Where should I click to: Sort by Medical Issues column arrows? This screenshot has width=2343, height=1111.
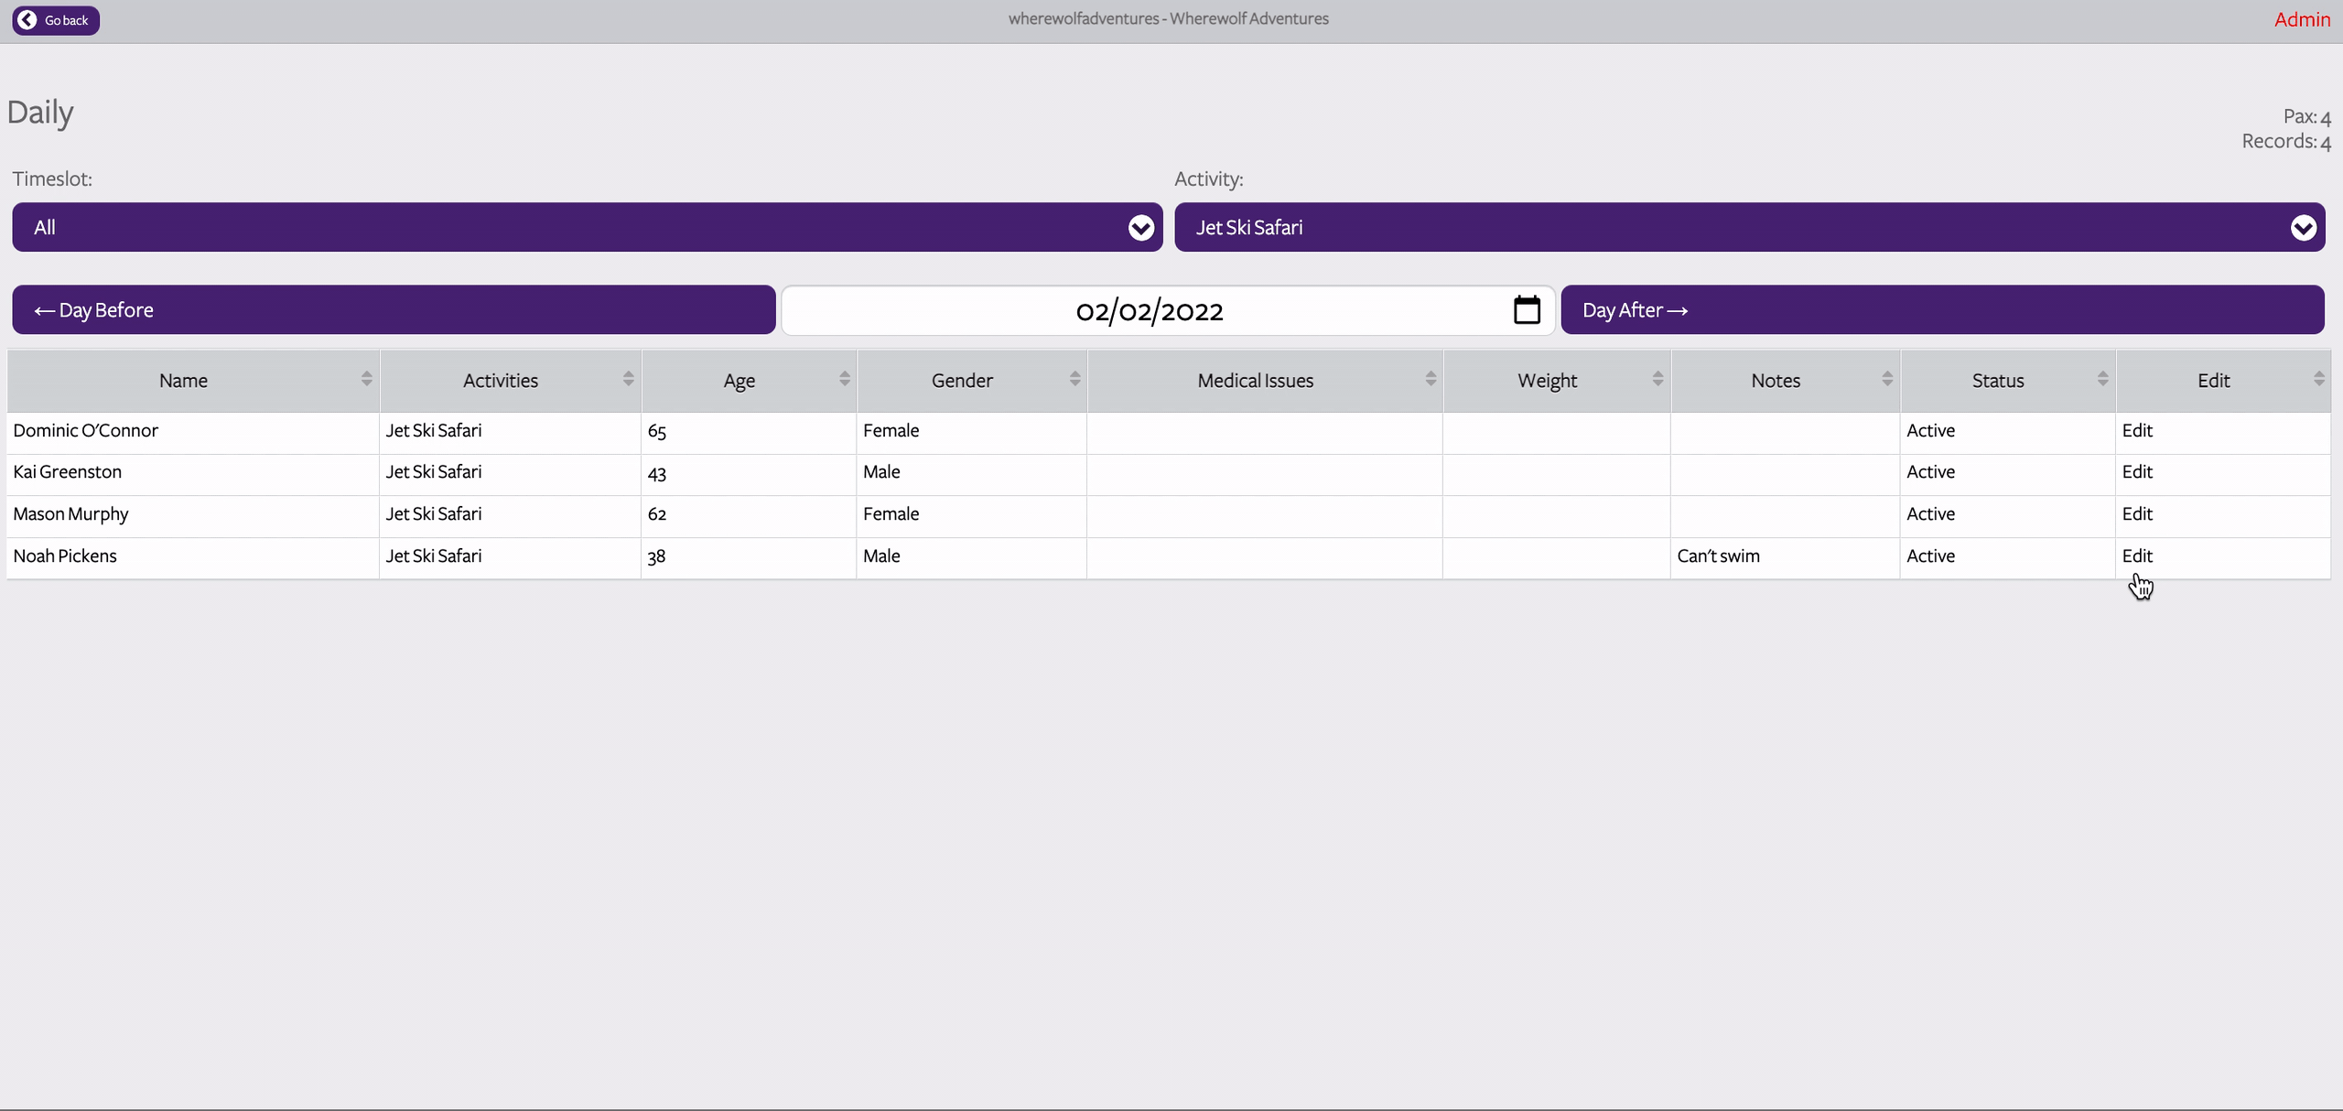click(x=1431, y=379)
